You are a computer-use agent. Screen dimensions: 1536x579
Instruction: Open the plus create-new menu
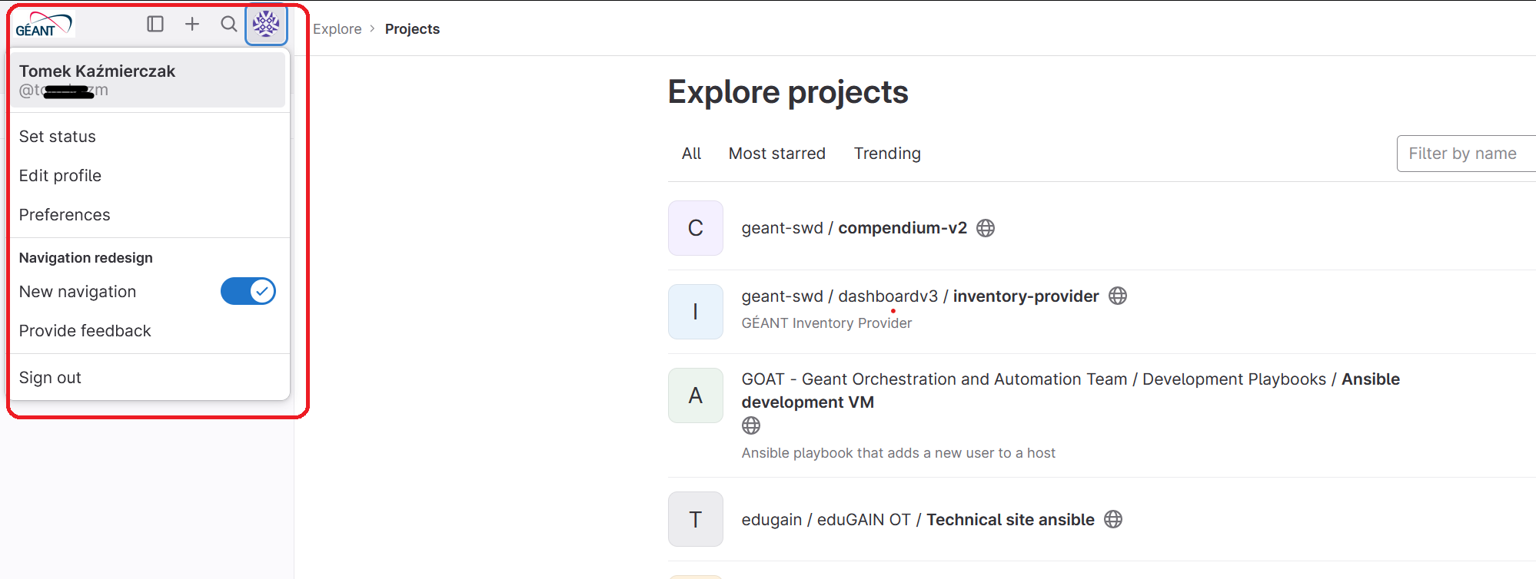192,24
